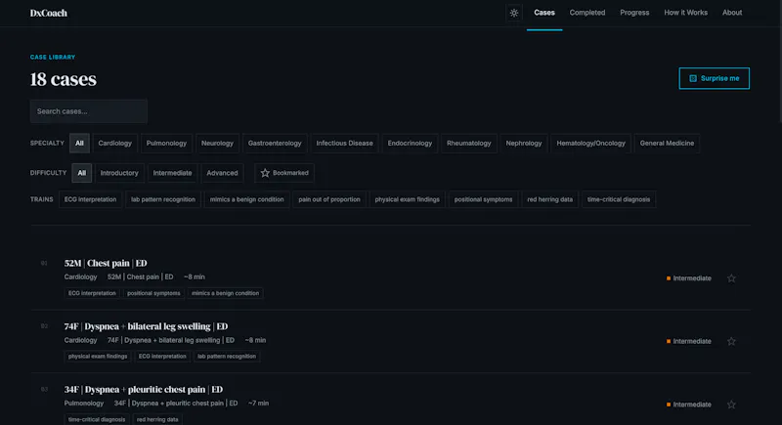The height and width of the screenshot is (425, 782).
Task: Filter by Infectious Disease specialty
Action: [344, 144]
